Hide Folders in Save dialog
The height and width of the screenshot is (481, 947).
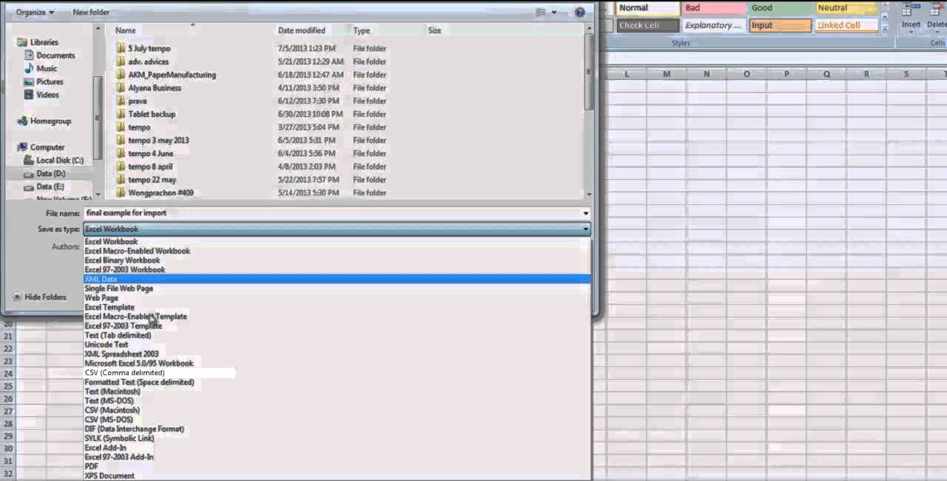38,297
